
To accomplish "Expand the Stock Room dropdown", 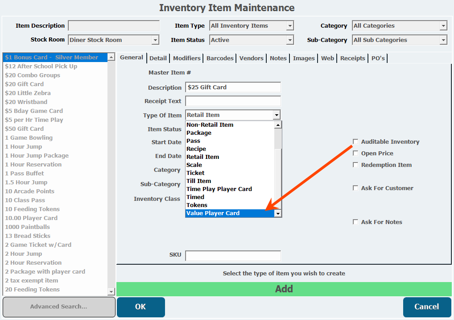I will (x=155, y=40).
